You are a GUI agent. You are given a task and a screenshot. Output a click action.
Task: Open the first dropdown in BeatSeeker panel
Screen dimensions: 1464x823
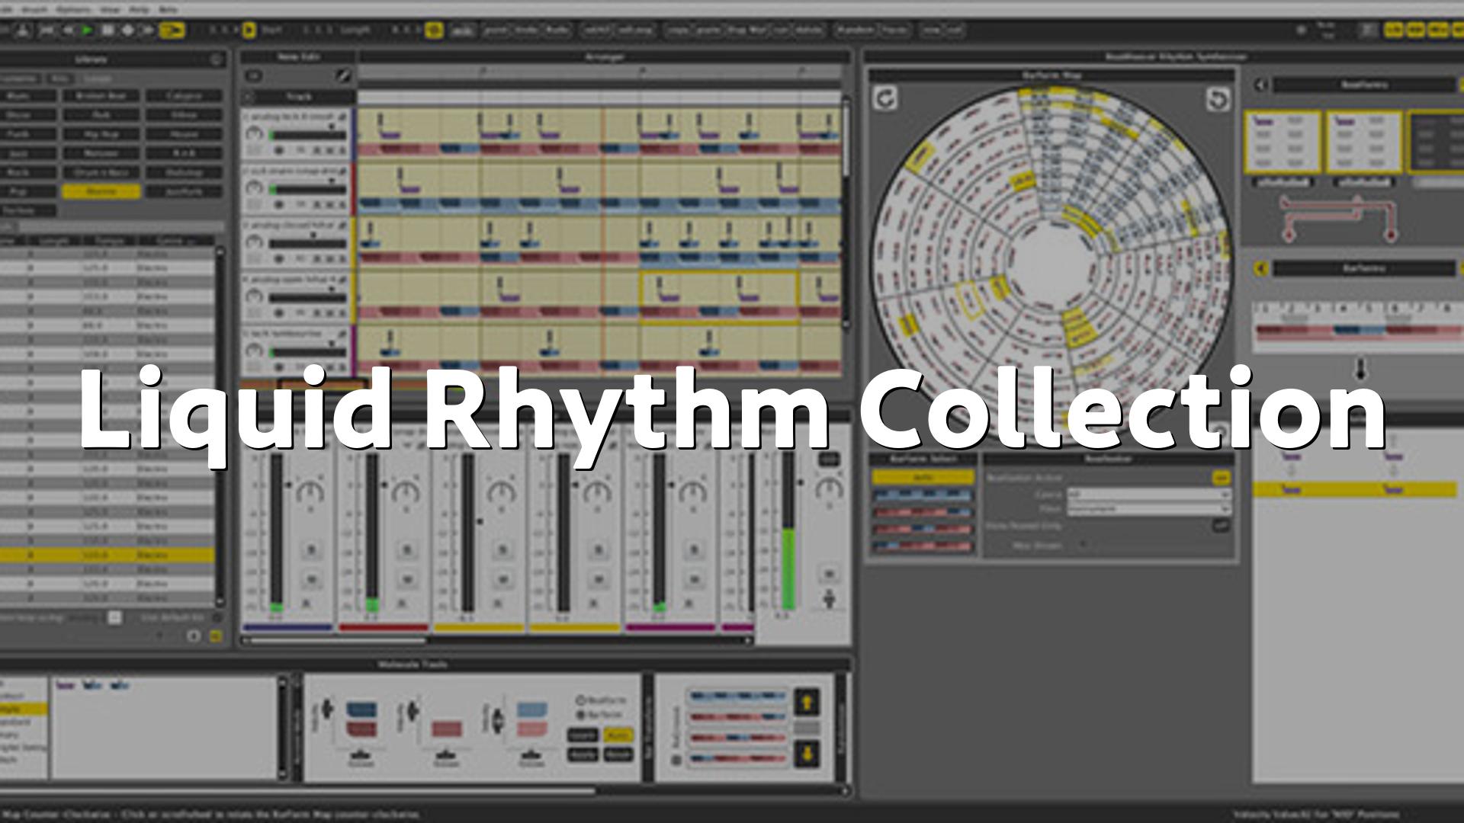1148,494
